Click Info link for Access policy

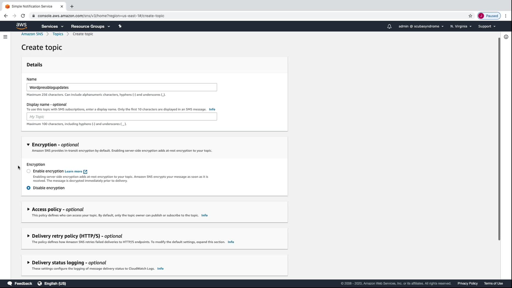click(x=204, y=215)
